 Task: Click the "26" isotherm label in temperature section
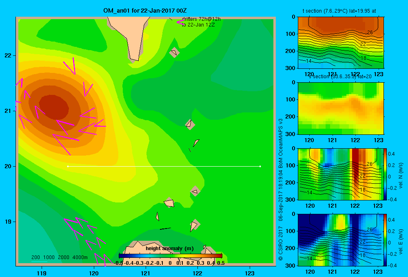click(x=370, y=33)
